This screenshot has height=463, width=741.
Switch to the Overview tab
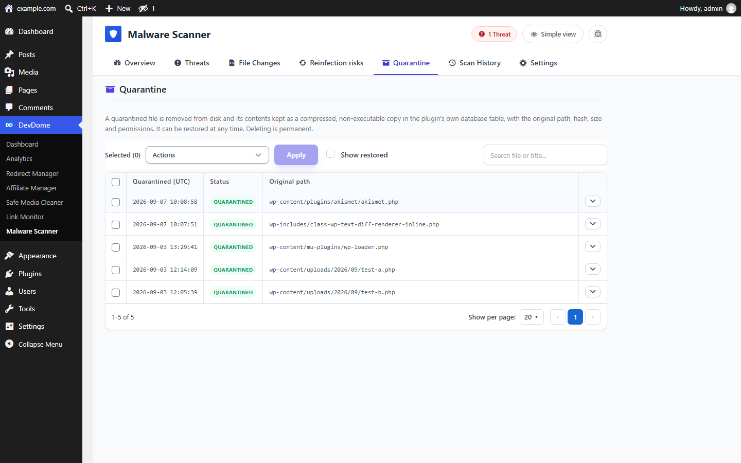pyautogui.click(x=134, y=63)
